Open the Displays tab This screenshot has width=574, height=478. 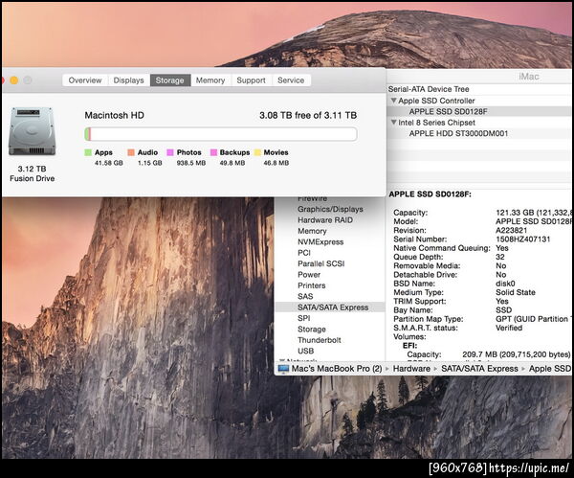(x=128, y=80)
